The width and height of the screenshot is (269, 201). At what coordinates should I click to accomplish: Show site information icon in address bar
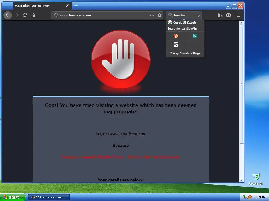56,15
